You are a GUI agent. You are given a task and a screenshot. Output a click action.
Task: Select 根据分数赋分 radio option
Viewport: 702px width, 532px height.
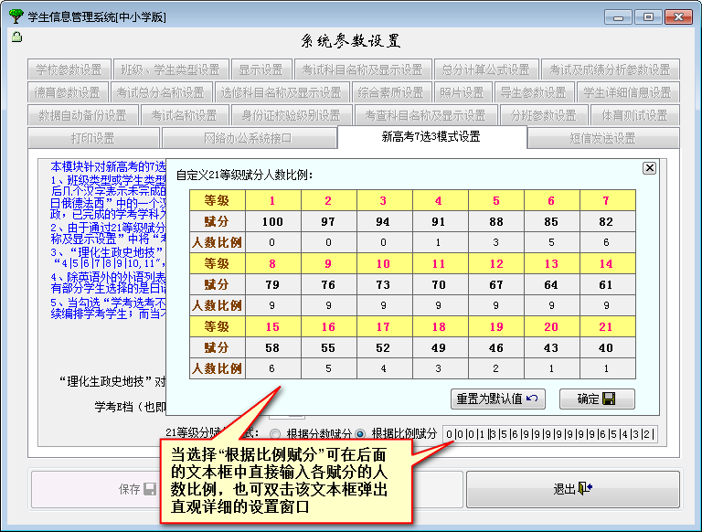[x=275, y=434]
